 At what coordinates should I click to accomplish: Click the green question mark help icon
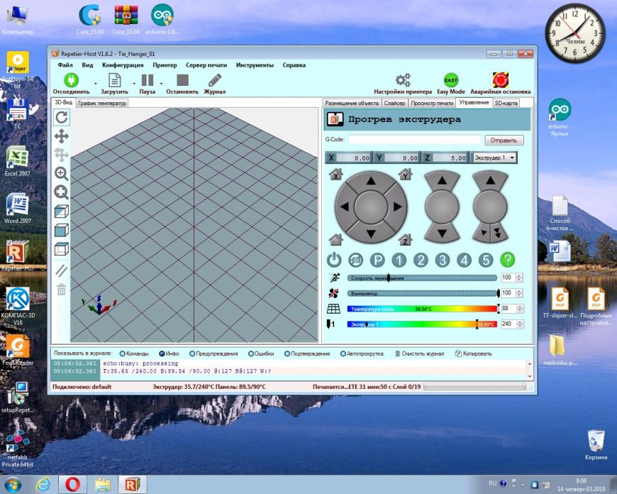507,260
